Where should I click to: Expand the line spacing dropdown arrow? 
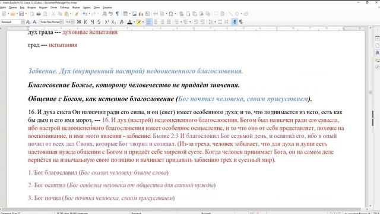pos(215,22)
